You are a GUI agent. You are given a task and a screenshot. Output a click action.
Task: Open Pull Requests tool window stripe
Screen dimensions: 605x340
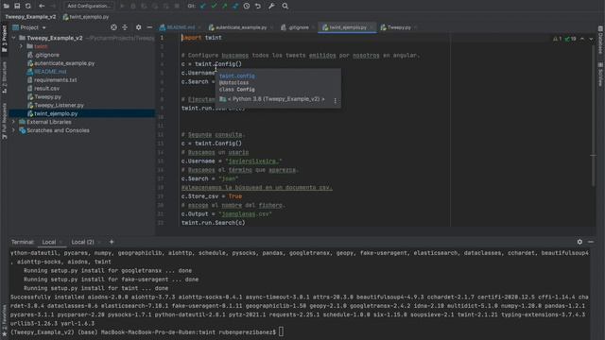click(x=4, y=121)
